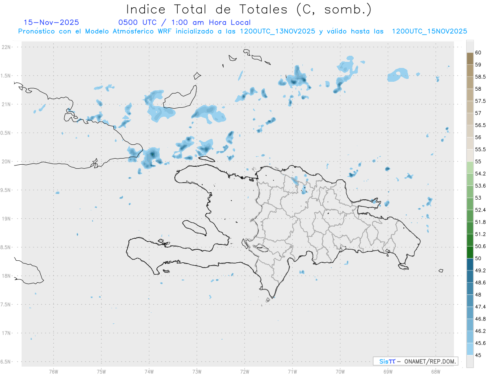Click the "59" colorbar value
This screenshot has width=489, height=377.
478,65
